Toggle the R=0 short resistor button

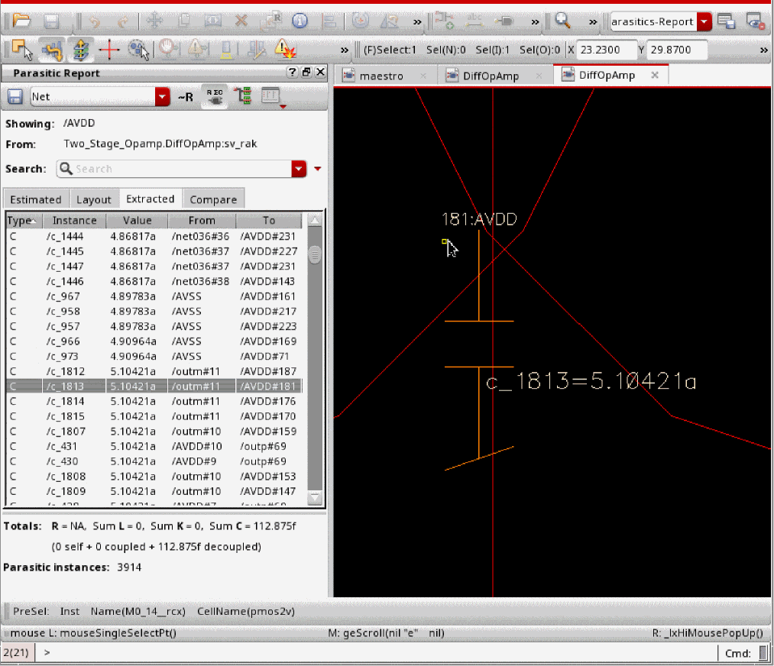[214, 97]
